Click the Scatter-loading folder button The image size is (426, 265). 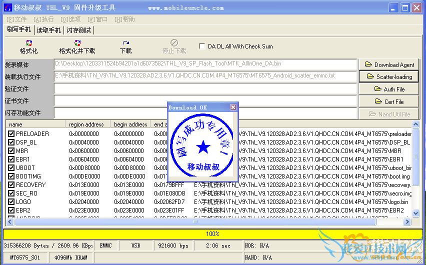point(389,76)
